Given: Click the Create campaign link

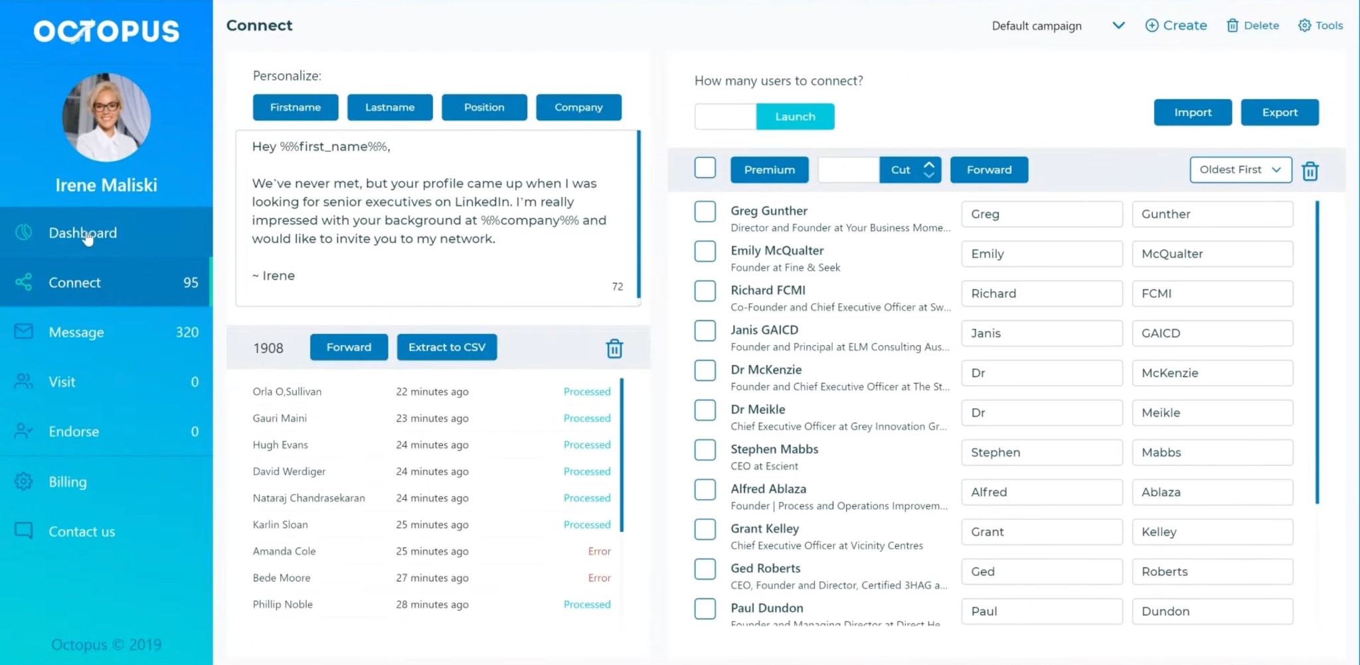Looking at the screenshot, I should coord(1177,25).
